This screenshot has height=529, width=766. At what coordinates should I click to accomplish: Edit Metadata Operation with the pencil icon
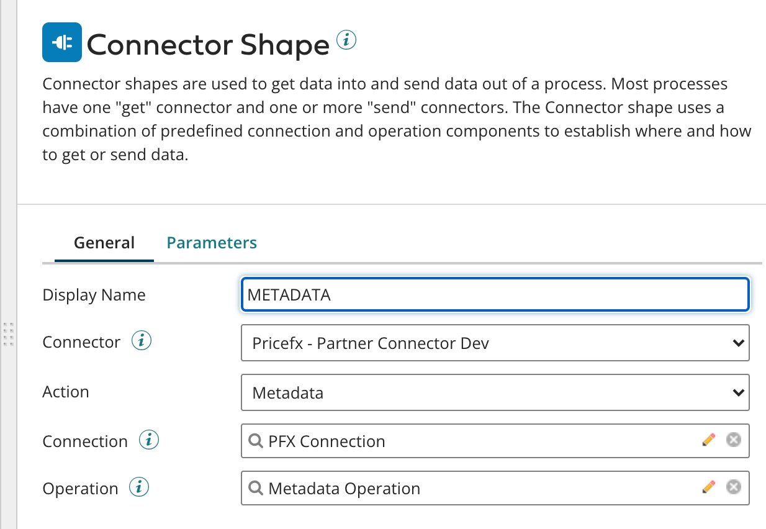tap(708, 487)
